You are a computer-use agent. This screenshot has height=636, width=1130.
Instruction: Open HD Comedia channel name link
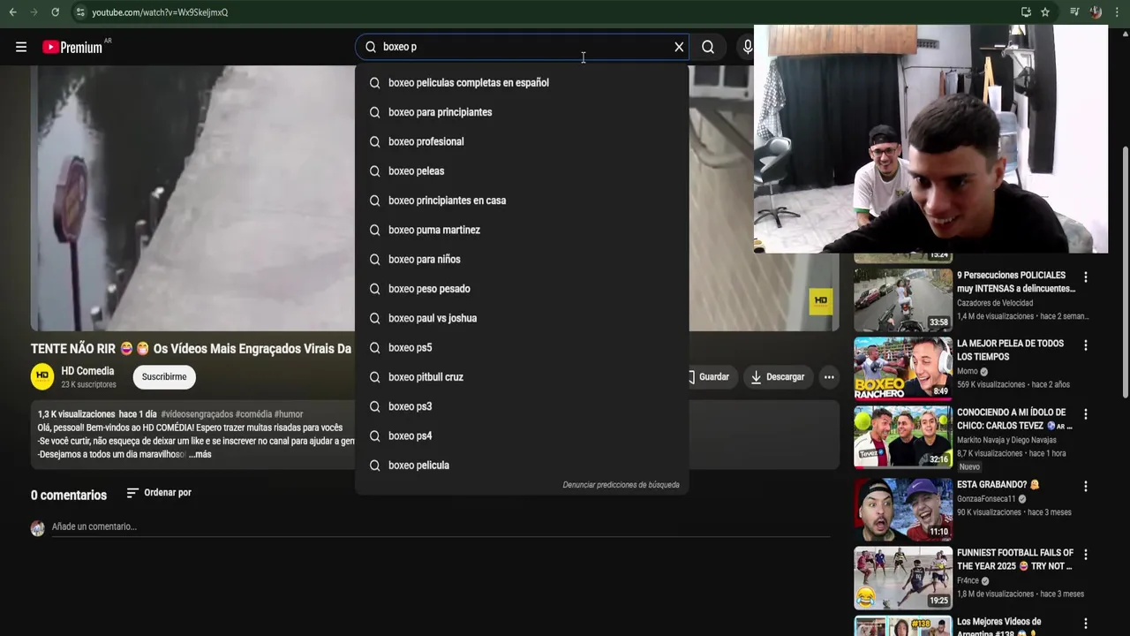click(87, 371)
